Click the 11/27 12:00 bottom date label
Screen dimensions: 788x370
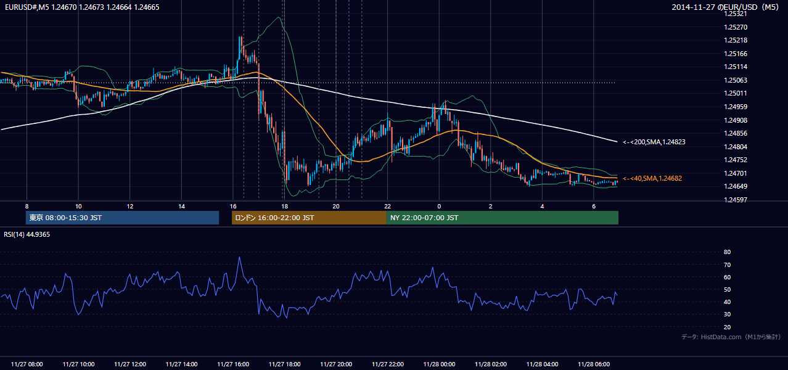(130, 364)
